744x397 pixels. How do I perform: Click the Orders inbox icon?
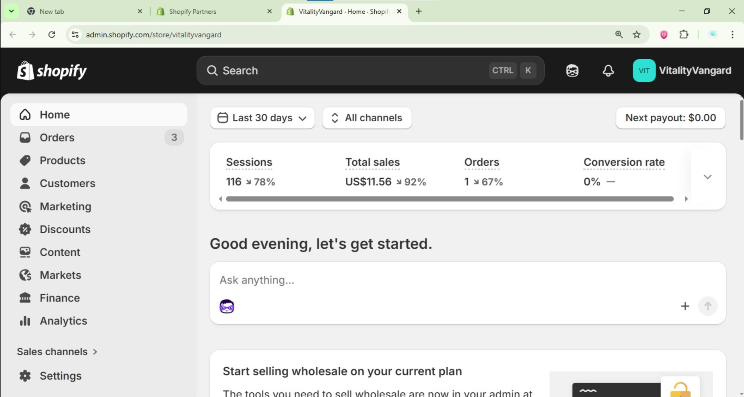point(25,138)
